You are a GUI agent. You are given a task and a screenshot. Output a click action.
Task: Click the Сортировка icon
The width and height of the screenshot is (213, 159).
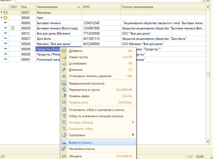(64, 135)
